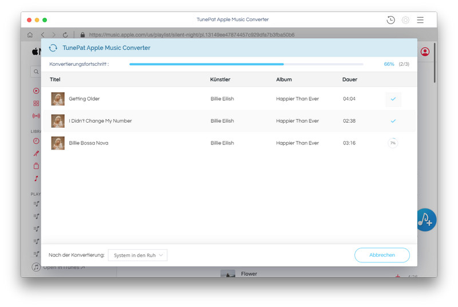Open Albums icon in library sidebar
The height and width of the screenshot is (307, 458).
tap(36, 166)
